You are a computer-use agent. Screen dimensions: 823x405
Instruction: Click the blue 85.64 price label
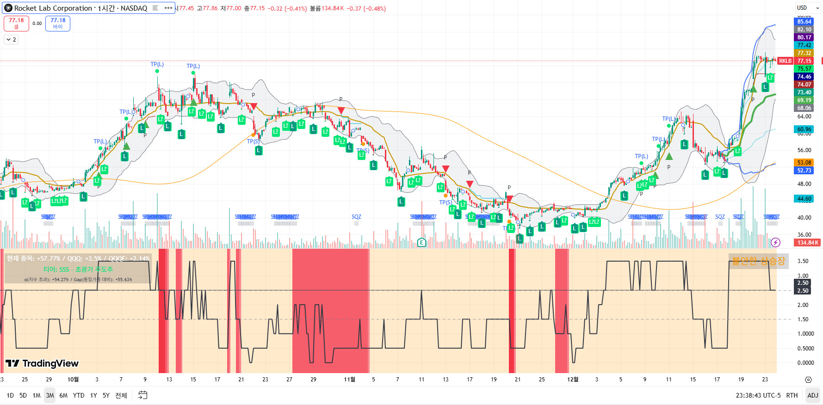tap(804, 22)
